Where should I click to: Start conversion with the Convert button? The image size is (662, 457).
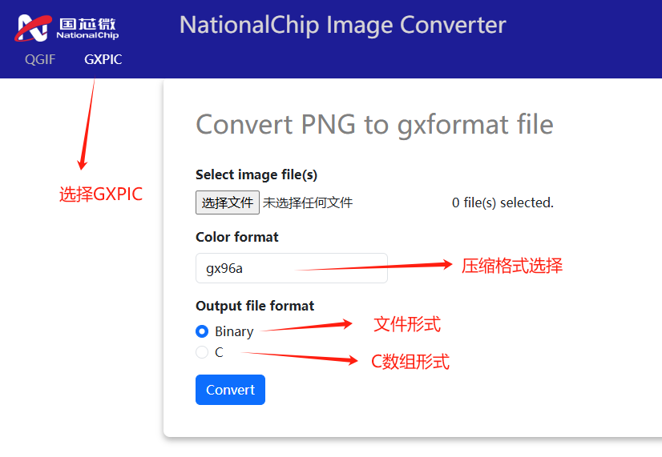tap(230, 390)
